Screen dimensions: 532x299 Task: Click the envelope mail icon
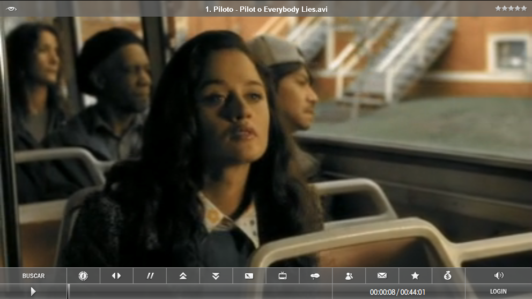382,275
